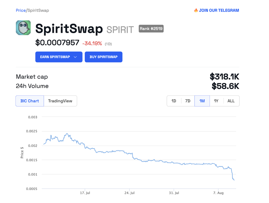
Task: Click the Earn SpiritSwap chevron arrow
Action: [x=75, y=57]
